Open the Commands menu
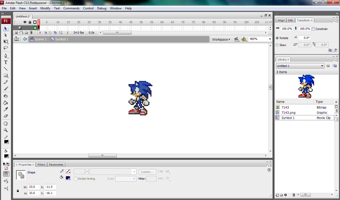This screenshot has height=200, width=340. [x=71, y=8]
